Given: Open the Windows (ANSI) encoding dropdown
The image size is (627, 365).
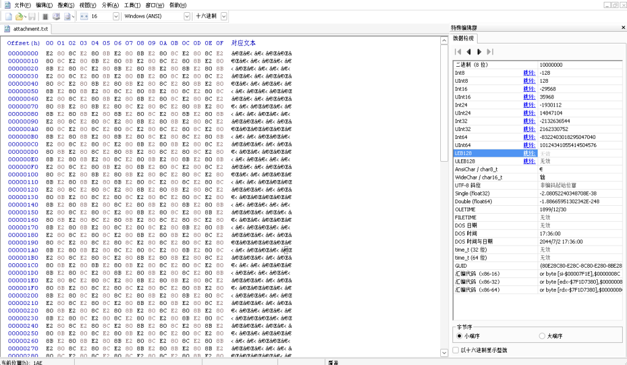Looking at the screenshot, I should click(x=186, y=16).
